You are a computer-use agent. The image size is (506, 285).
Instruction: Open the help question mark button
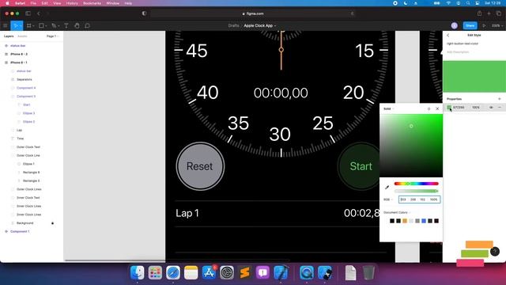tap(495, 252)
